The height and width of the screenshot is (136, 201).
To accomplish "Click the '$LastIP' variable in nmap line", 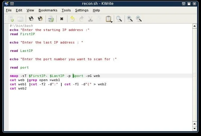I will (57, 76).
